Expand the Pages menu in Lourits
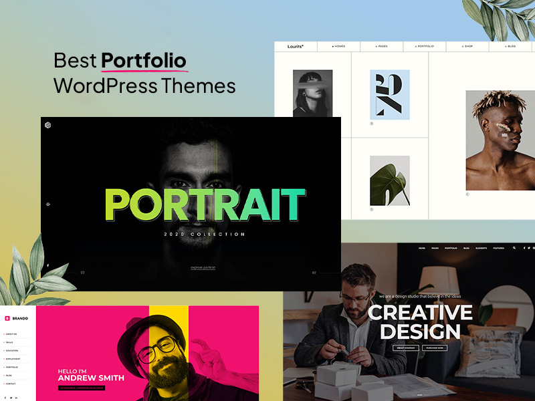The width and height of the screenshot is (535, 401). pos(383,47)
